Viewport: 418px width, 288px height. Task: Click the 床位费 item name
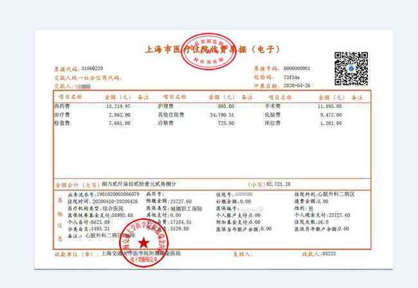point(273,123)
